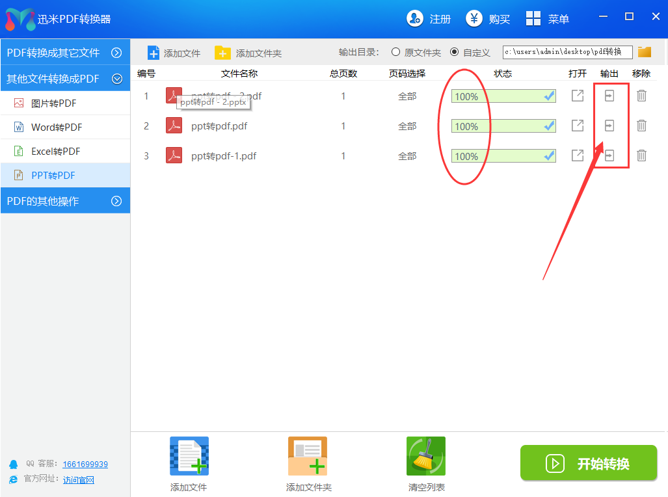Open the main menu grid
The image size is (668, 497).
(x=533, y=19)
